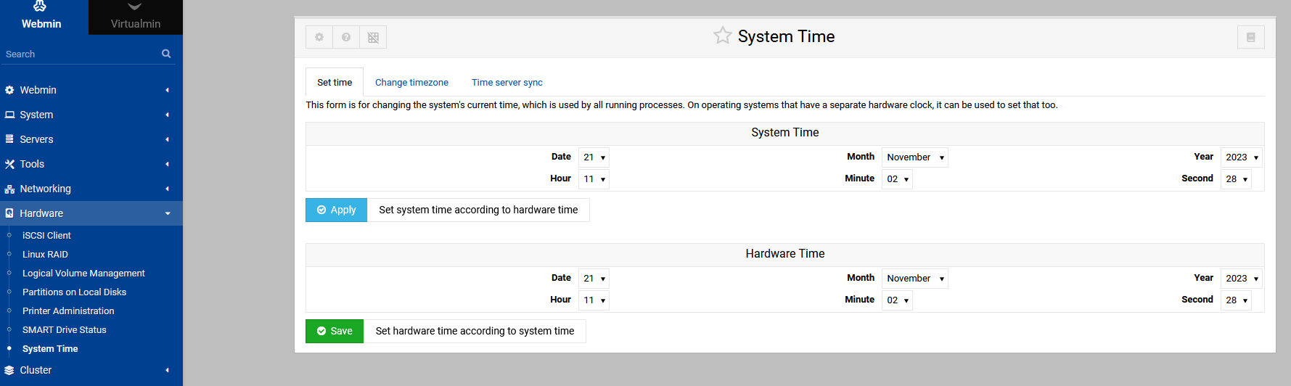Collapse the Hardware sidebar section
1291x386 pixels.
click(91, 213)
